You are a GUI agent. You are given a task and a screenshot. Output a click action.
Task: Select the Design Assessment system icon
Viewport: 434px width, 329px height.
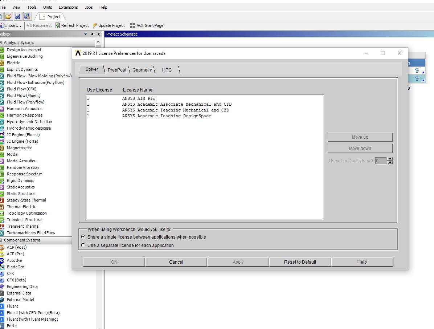pyautogui.click(x=2, y=50)
